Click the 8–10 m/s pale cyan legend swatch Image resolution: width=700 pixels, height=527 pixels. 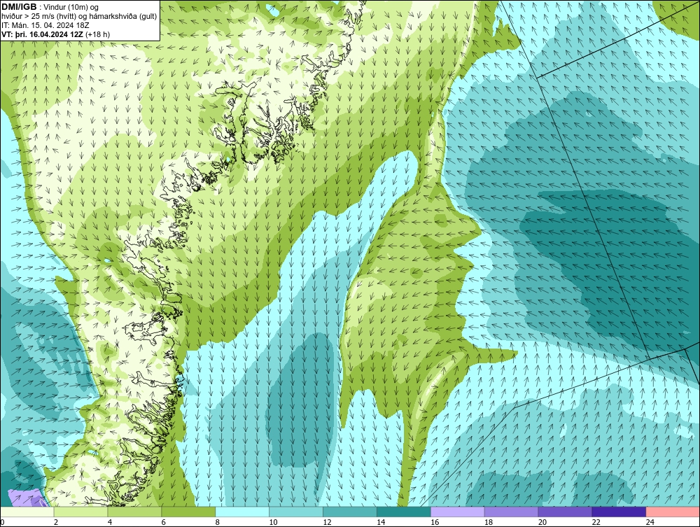pos(242,512)
